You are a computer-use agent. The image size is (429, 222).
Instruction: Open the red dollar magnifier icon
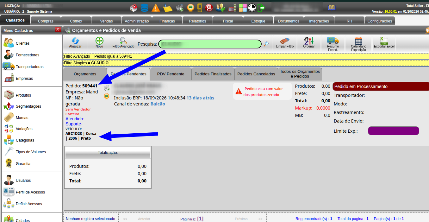coord(208,8)
